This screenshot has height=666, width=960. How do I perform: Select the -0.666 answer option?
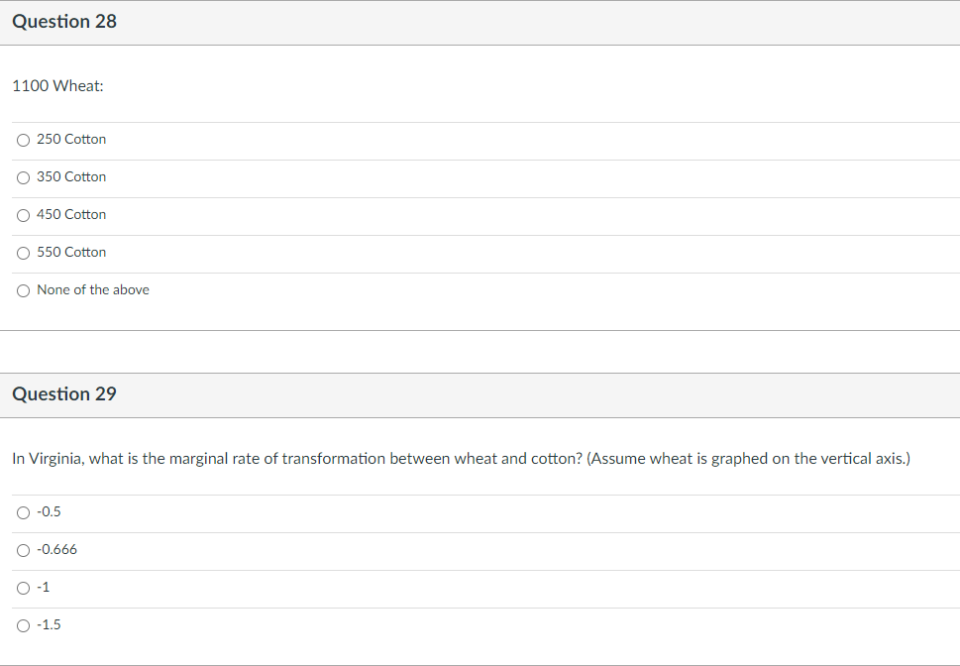[23, 550]
